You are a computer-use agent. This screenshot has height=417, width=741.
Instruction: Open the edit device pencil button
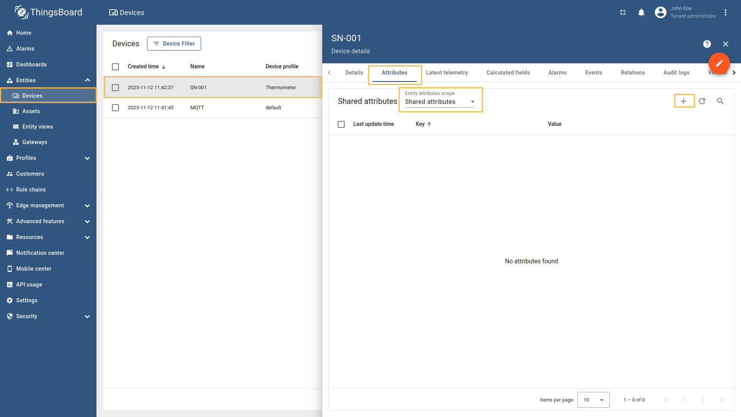pos(719,63)
